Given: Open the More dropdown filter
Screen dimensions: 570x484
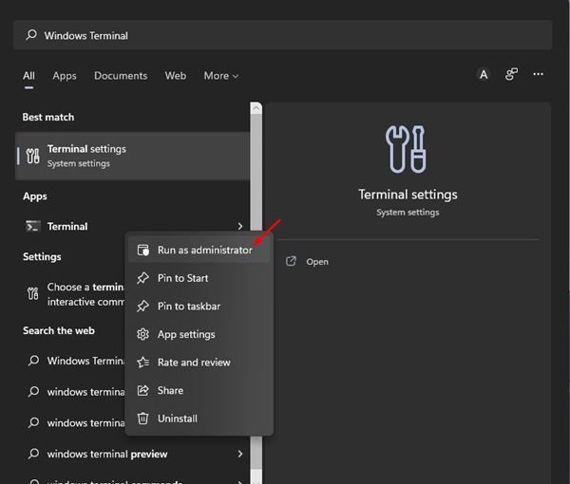Looking at the screenshot, I should click(221, 76).
